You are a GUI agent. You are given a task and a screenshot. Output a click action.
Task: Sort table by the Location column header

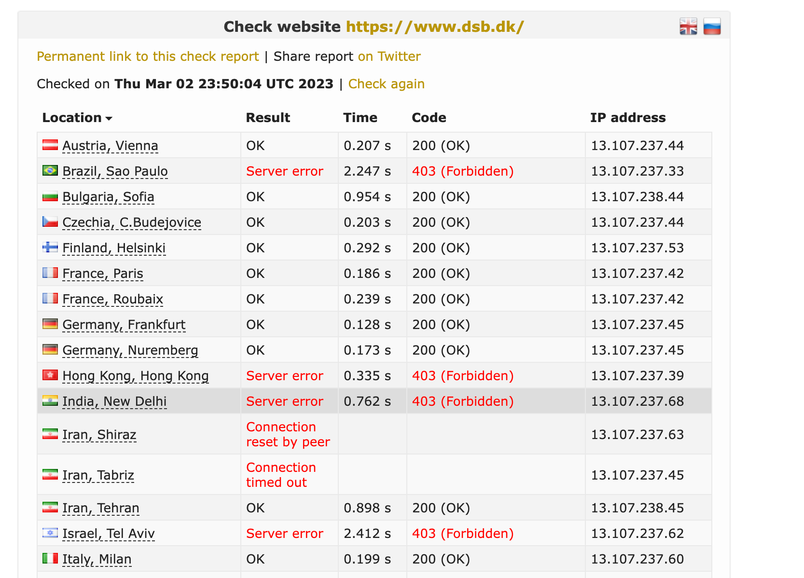point(77,118)
